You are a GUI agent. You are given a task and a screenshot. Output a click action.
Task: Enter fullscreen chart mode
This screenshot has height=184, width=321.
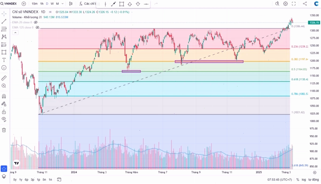[293, 4]
